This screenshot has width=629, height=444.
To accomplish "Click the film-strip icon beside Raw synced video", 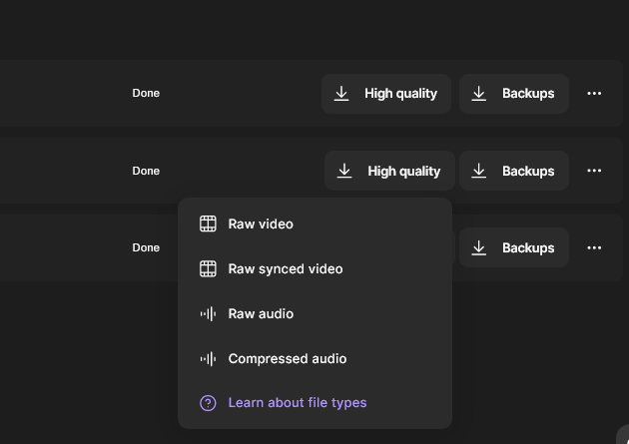I will (x=208, y=268).
